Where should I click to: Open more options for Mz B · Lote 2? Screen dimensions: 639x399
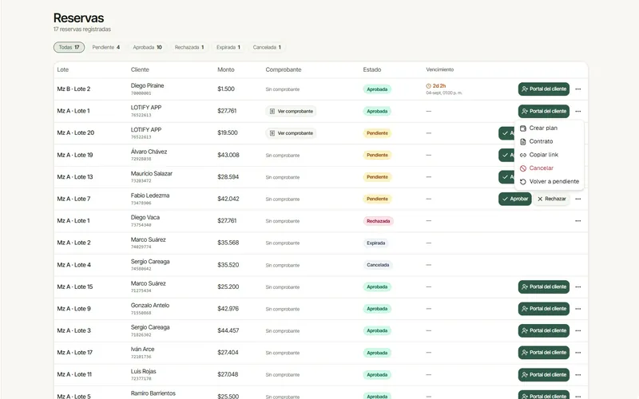[x=577, y=89]
